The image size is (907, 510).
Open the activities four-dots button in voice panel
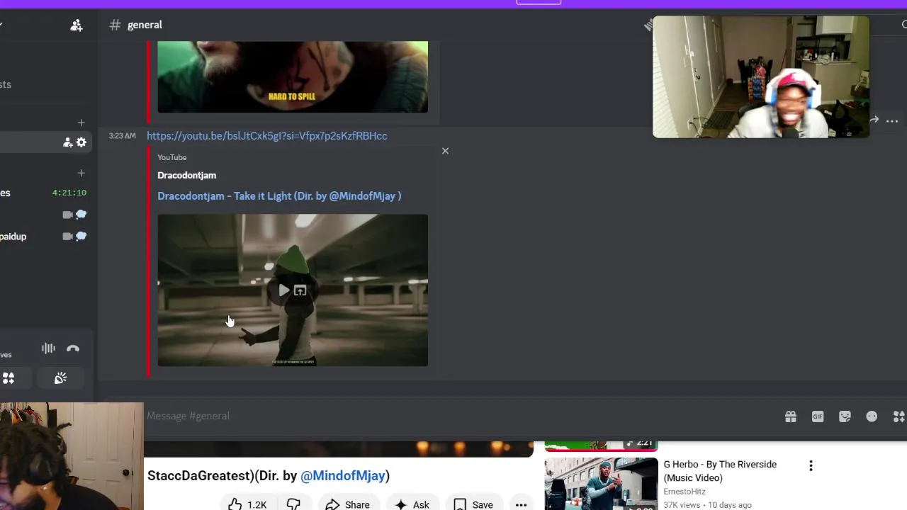pos(8,378)
